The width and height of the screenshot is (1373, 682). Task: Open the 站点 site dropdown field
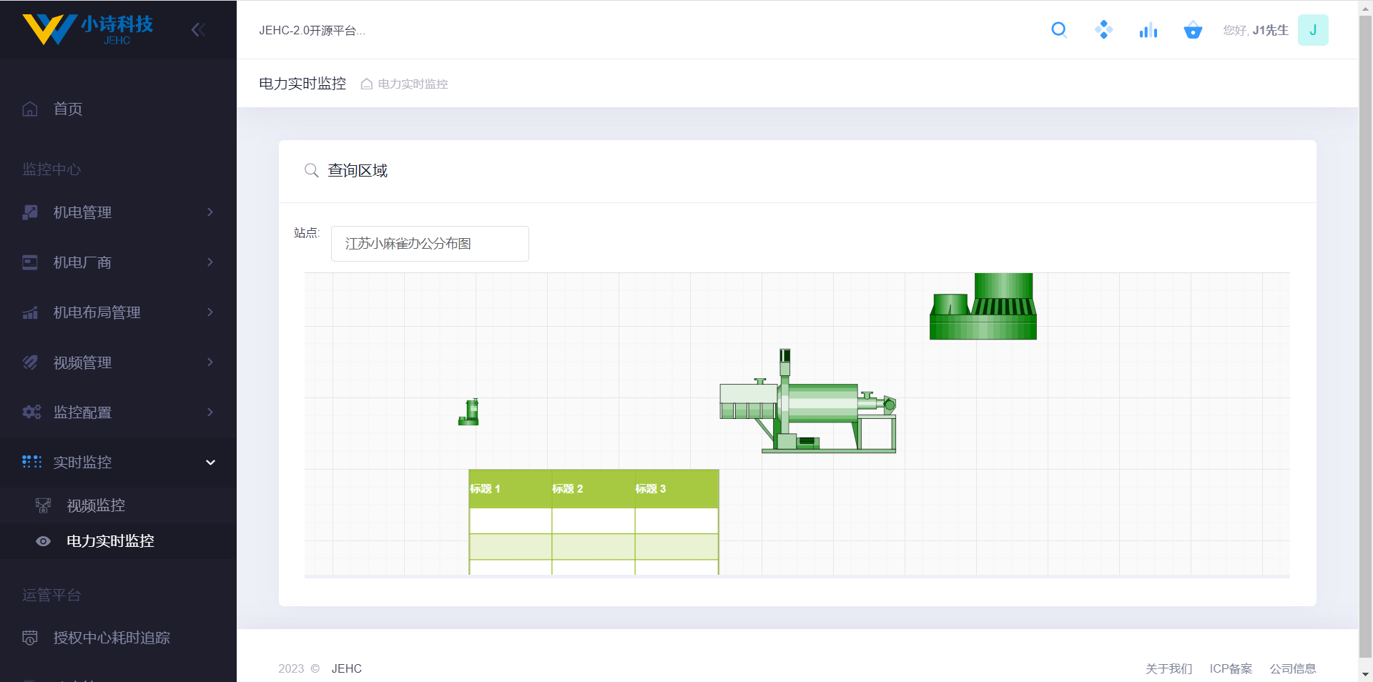point(430,244)
